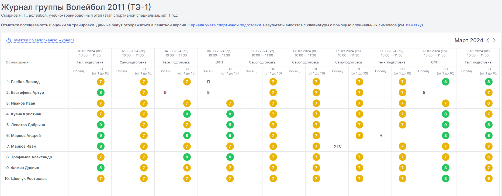This screenshot has width=502, height=196.
Task: Click Шевчук Ростислав grade 8 on 13.03.2024
Action: (446, 179)
